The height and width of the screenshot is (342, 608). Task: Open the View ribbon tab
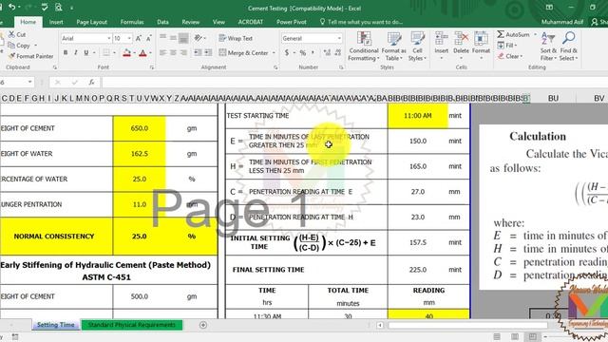click(x=218, y=22)
